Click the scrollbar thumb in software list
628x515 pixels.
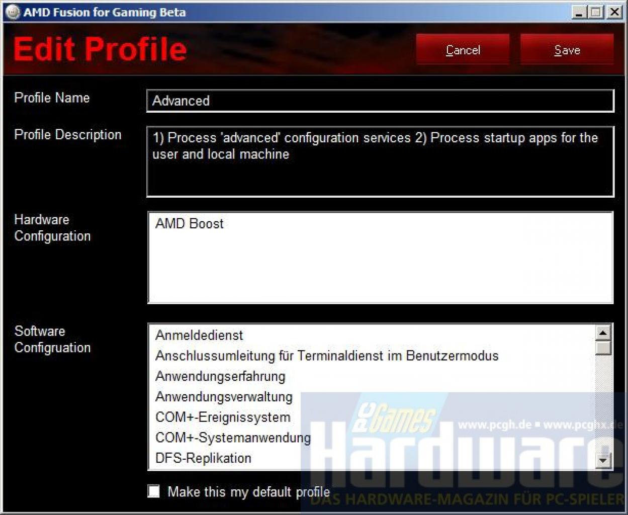[603, 348]
